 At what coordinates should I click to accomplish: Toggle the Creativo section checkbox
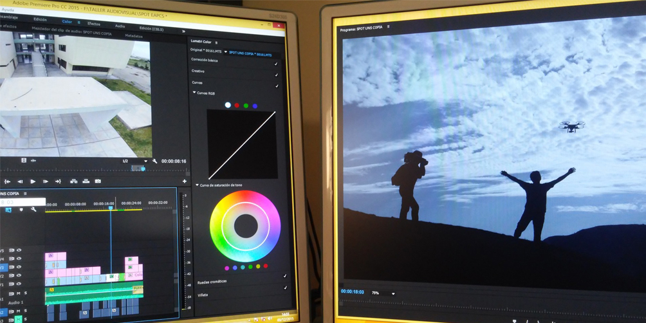pos(277,75)
